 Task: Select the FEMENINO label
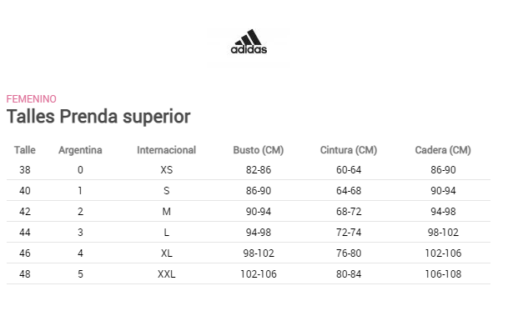[x=32, y=99]
